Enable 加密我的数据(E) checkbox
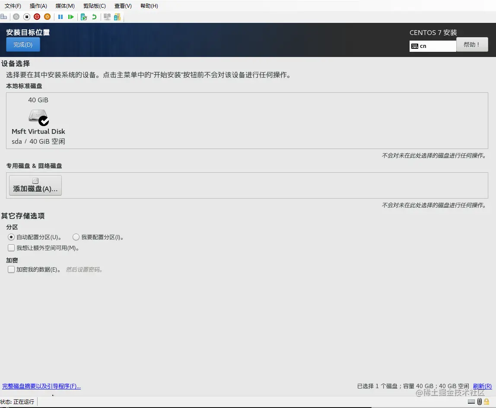The width and height of the screenshot is (496, 408). [11, 269]
